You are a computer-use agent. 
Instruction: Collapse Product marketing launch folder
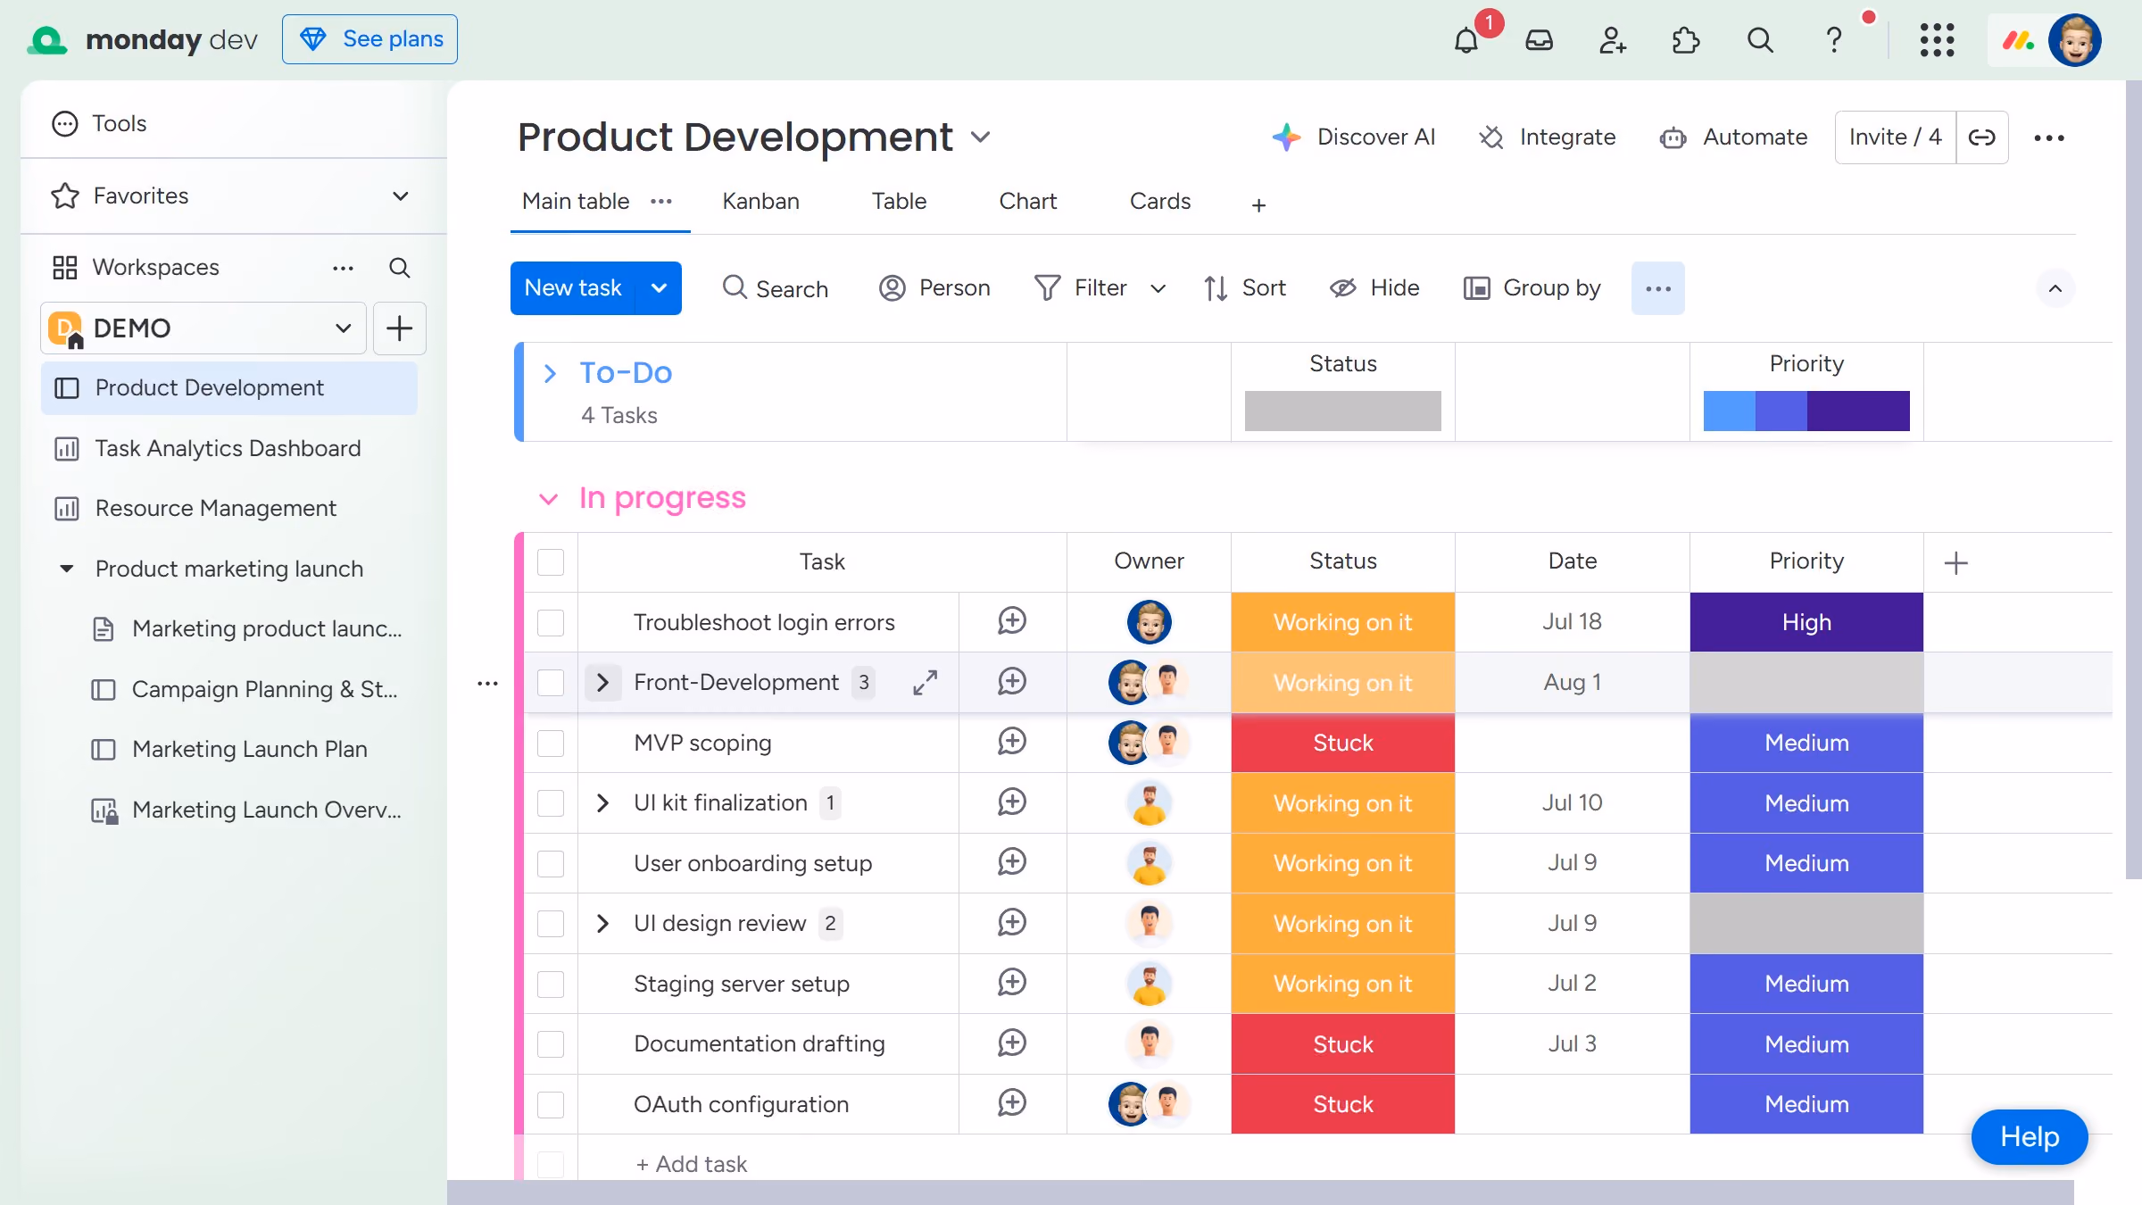66,569
